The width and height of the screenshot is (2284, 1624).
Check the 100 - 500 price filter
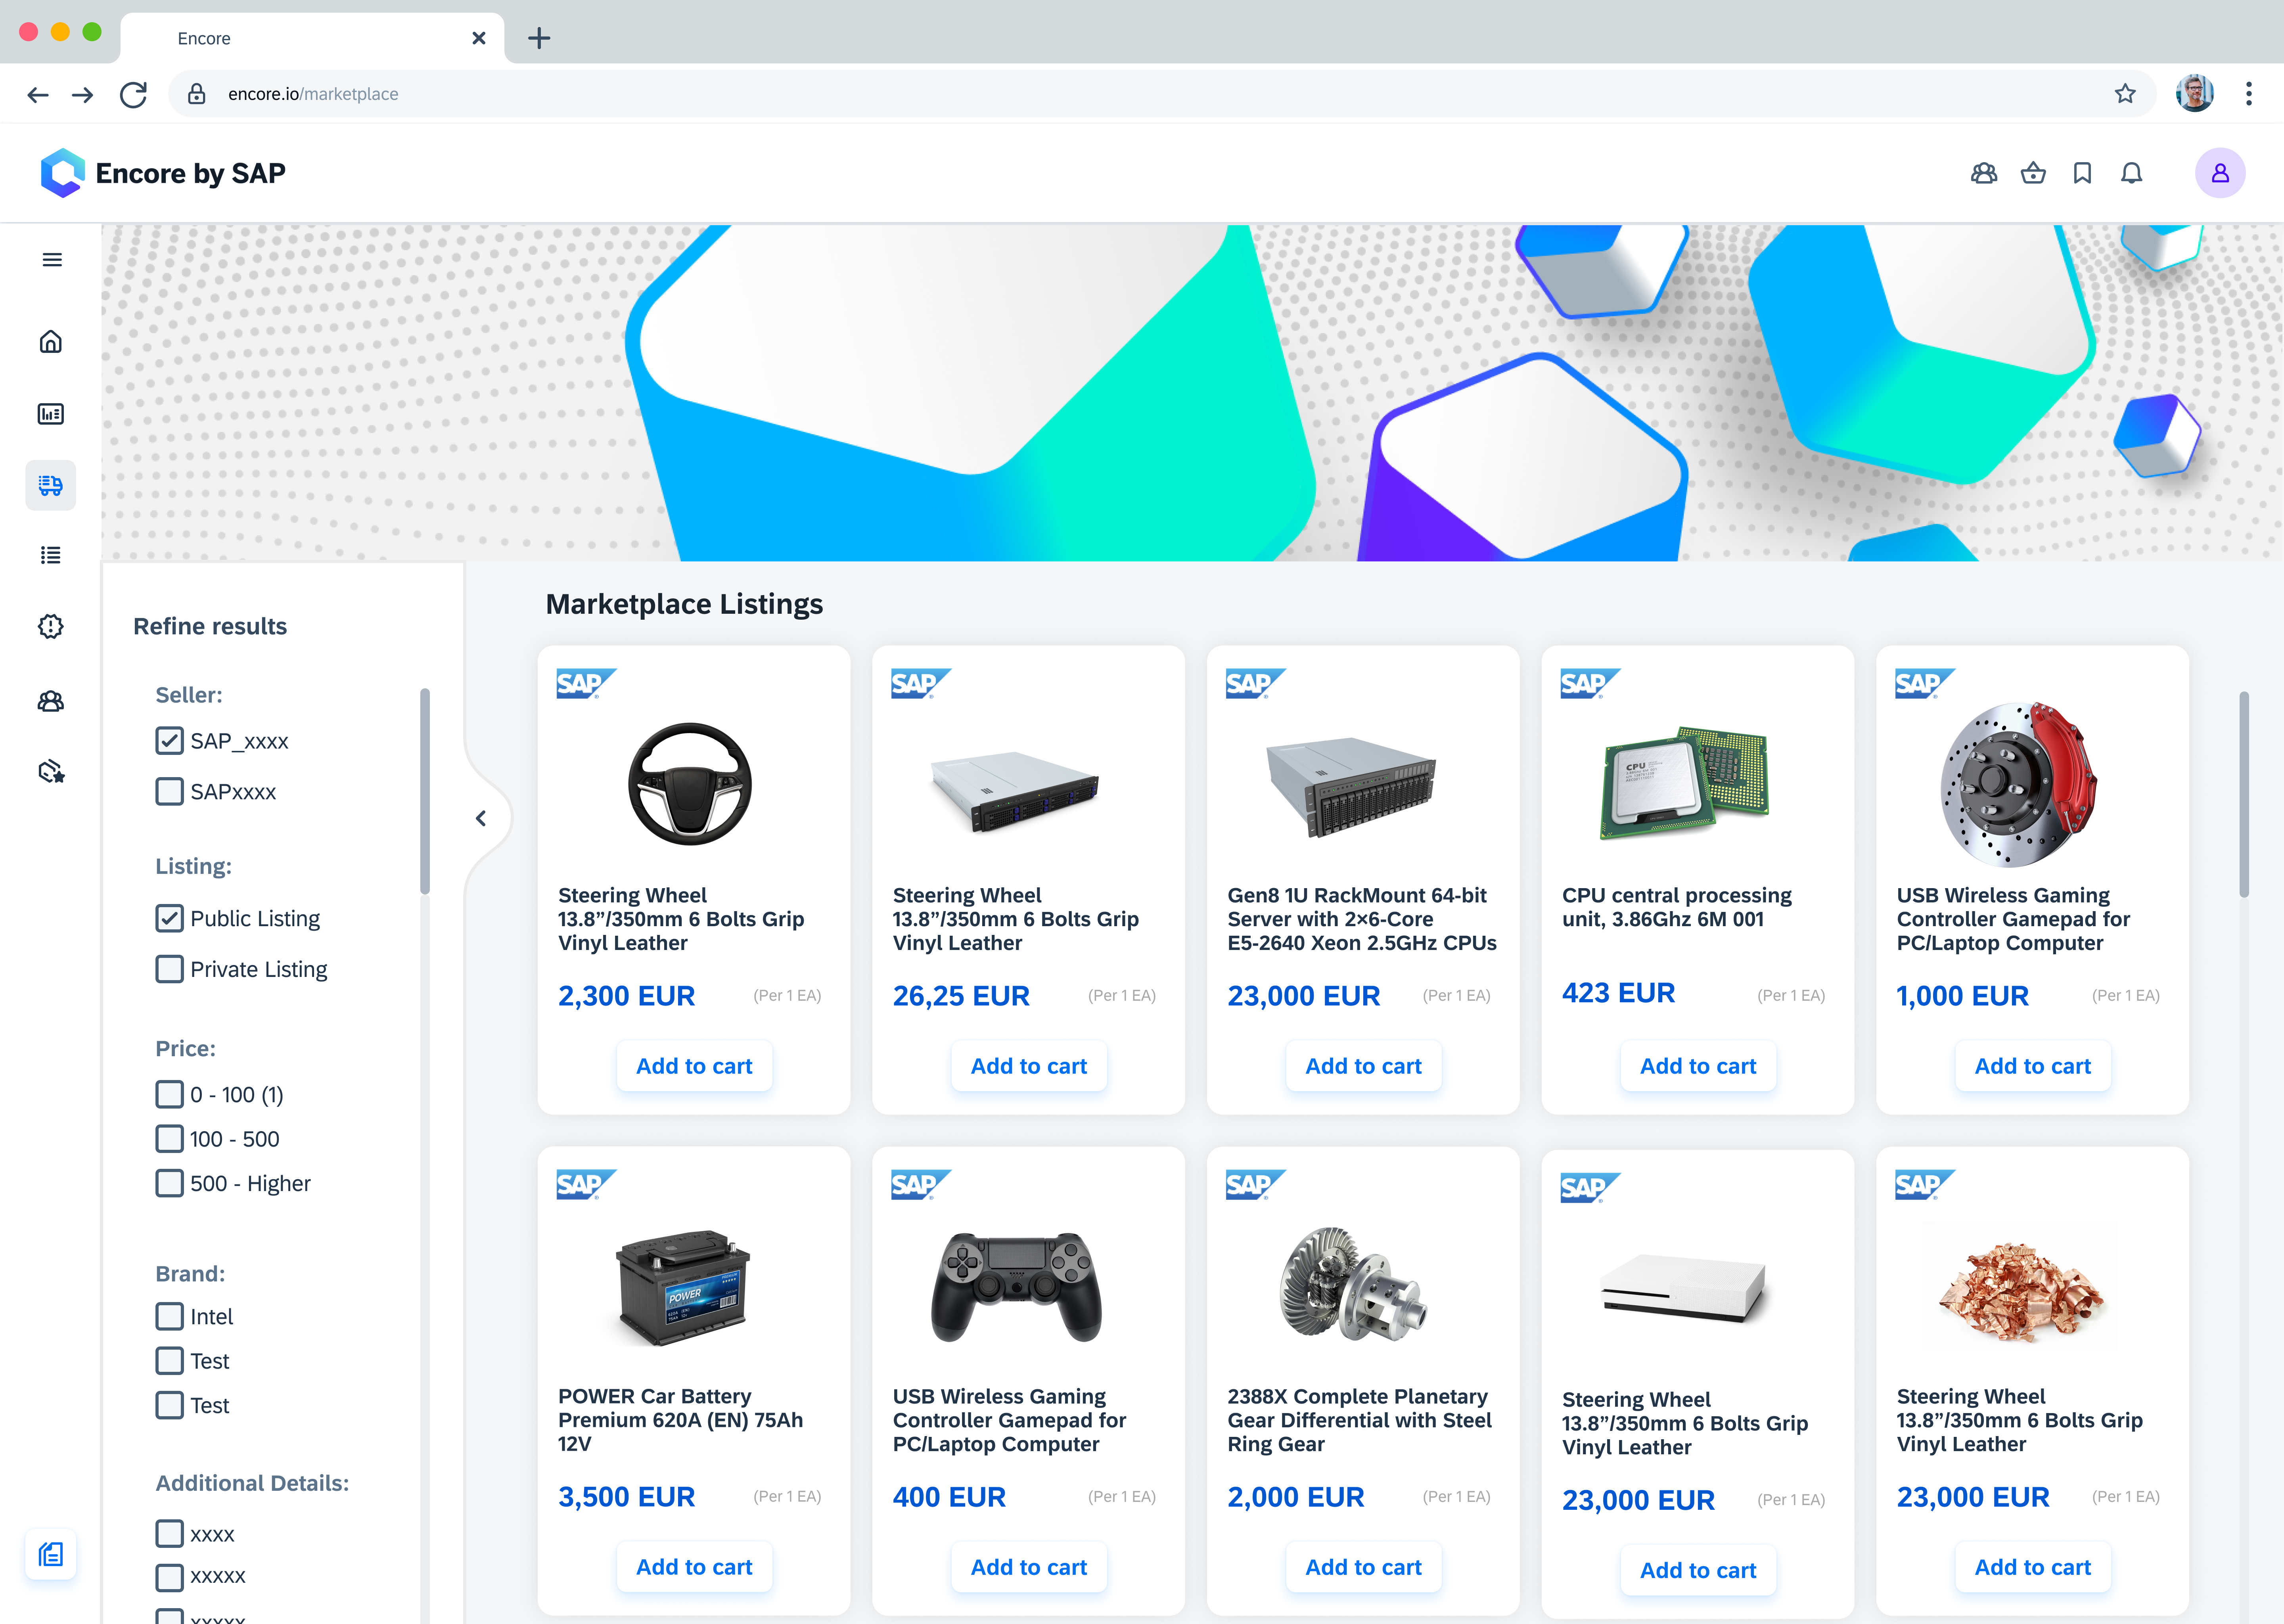(x=170, y=1139)
